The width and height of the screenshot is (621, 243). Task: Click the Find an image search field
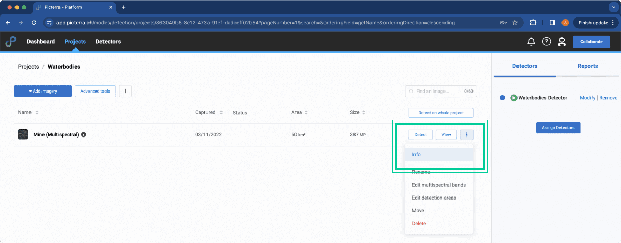[439, 91]
